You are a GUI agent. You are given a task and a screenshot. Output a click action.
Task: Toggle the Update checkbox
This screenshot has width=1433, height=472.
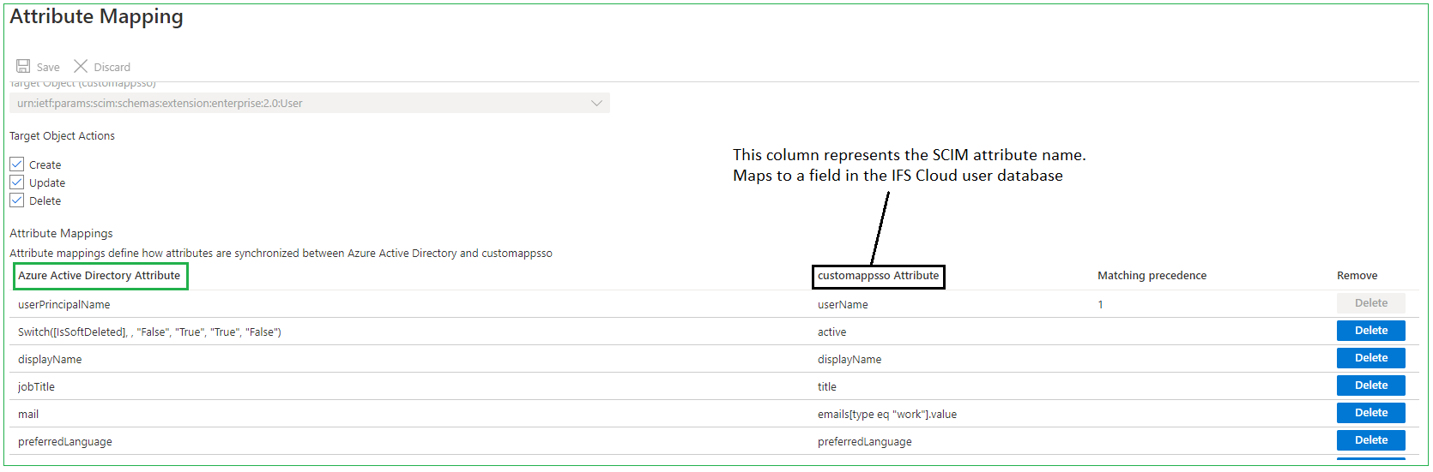17,182
